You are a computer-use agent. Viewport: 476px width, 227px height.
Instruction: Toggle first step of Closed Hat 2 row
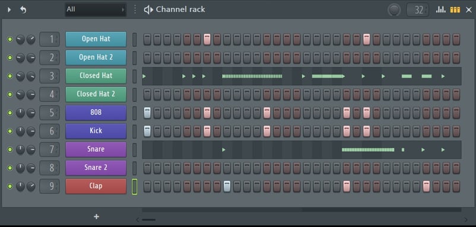pos(147,95)
